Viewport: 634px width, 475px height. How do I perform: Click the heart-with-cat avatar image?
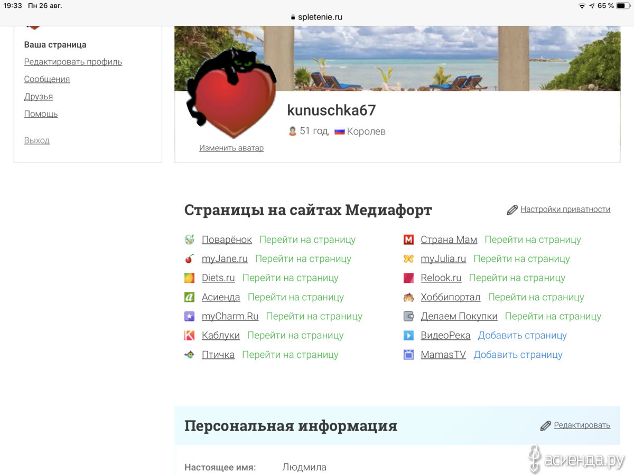pyautogui.click(x=231, y=94)
